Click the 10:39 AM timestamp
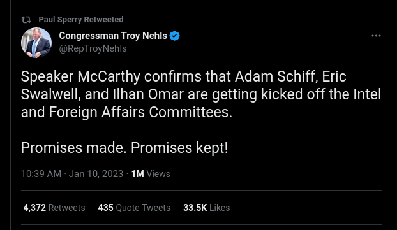 [x=41, y=174]
